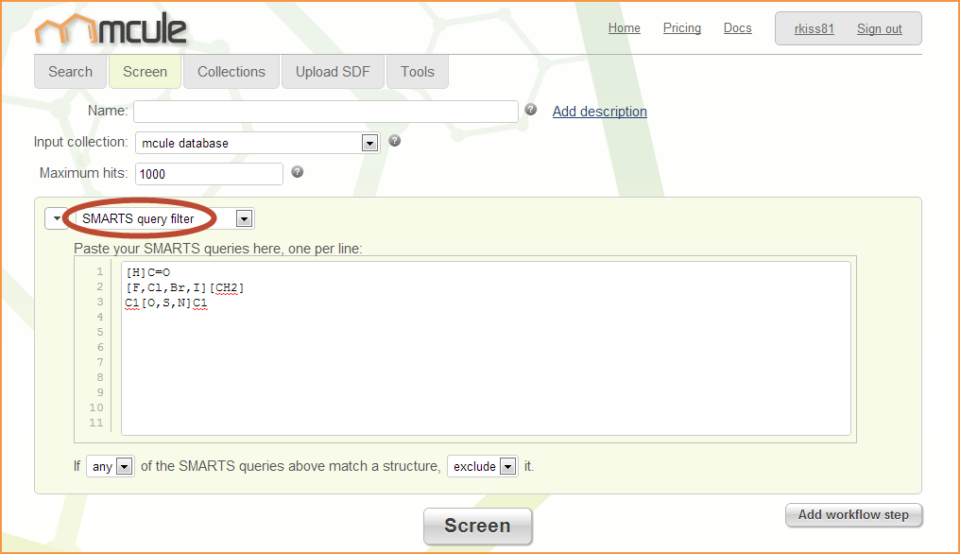Open the 'any' match condition dropdown
960x554 pixels.
tap(111, 466)
